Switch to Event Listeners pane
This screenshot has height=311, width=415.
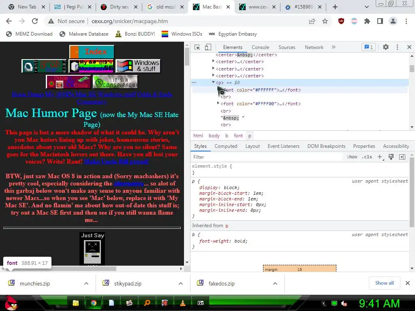coord(283,146)
